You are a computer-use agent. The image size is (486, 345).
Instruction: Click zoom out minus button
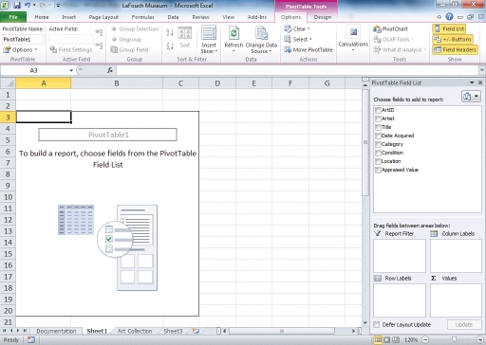[425, 340]
